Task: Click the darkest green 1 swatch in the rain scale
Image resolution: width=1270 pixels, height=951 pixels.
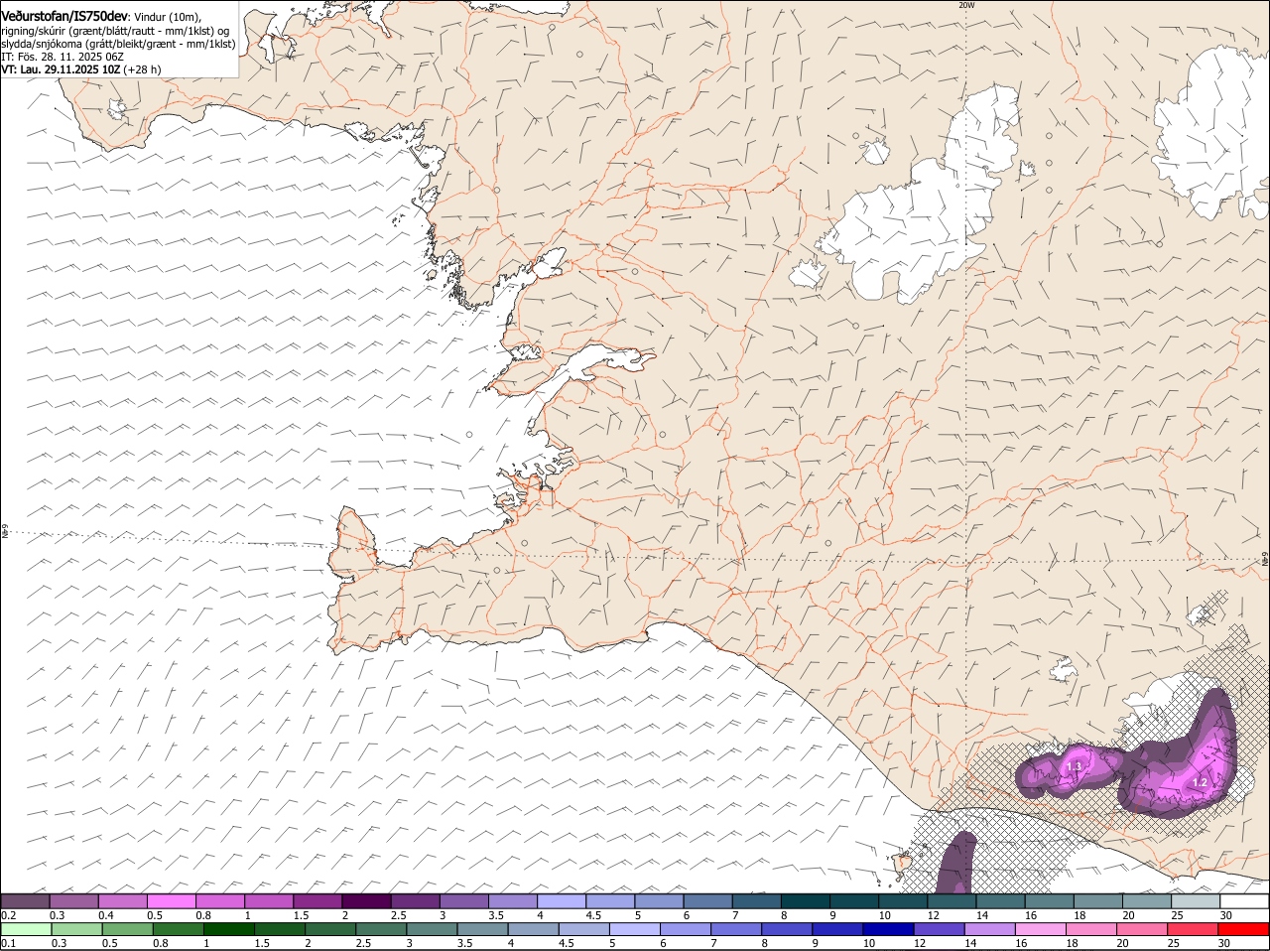Action: click(x=229, y=929)
